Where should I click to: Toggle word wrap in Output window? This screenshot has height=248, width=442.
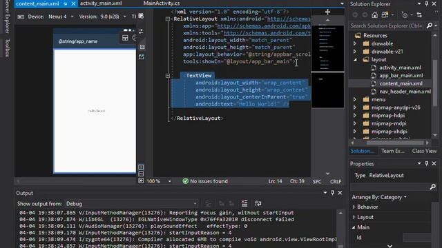(258, 203)
